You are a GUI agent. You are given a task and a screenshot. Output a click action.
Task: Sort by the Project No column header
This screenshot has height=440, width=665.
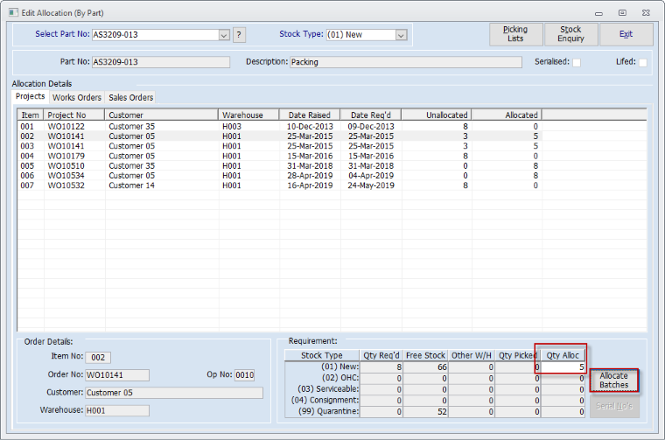74,115
